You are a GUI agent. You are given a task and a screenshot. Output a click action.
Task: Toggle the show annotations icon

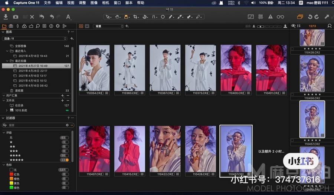(x=251, y=17)
